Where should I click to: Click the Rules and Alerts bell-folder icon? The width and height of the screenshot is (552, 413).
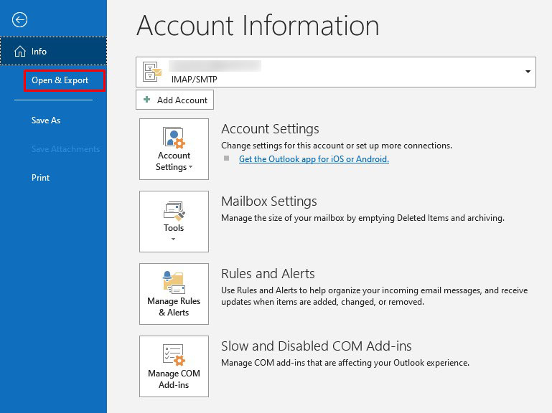tap(174, 283)
